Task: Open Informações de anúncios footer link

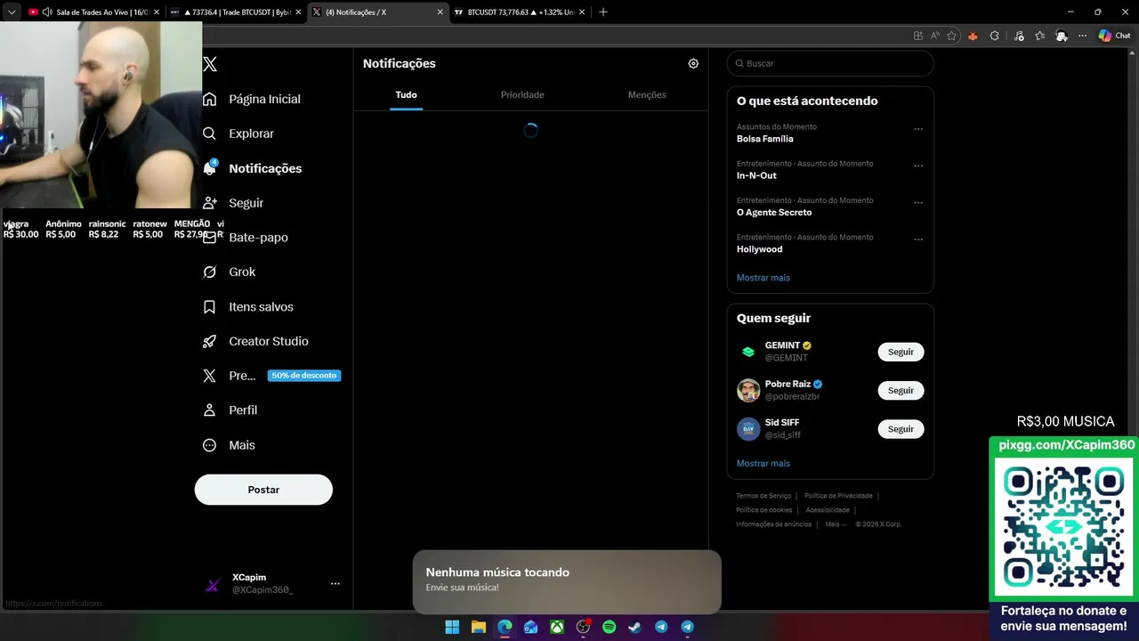Action: point(773,524)
